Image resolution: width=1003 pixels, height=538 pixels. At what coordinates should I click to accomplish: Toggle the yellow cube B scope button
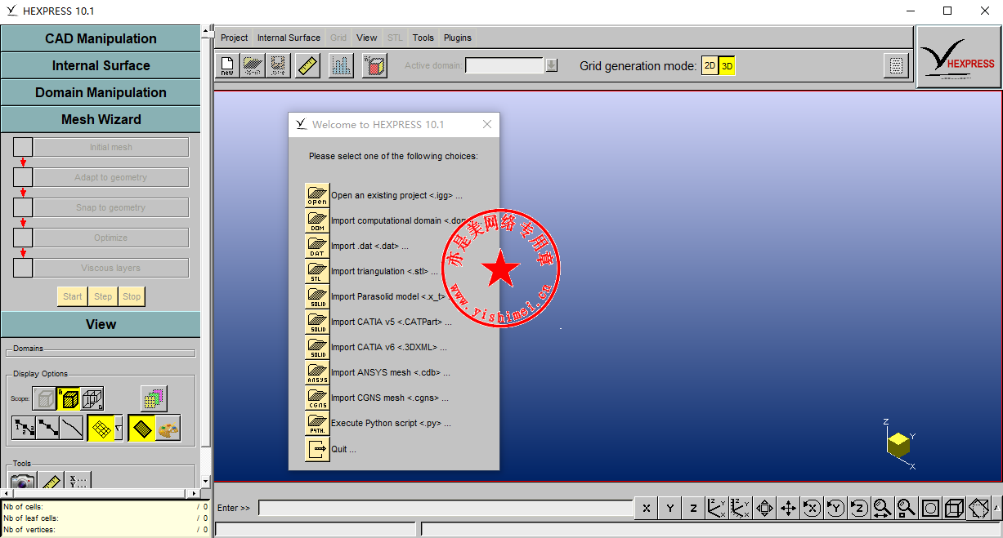69,398
